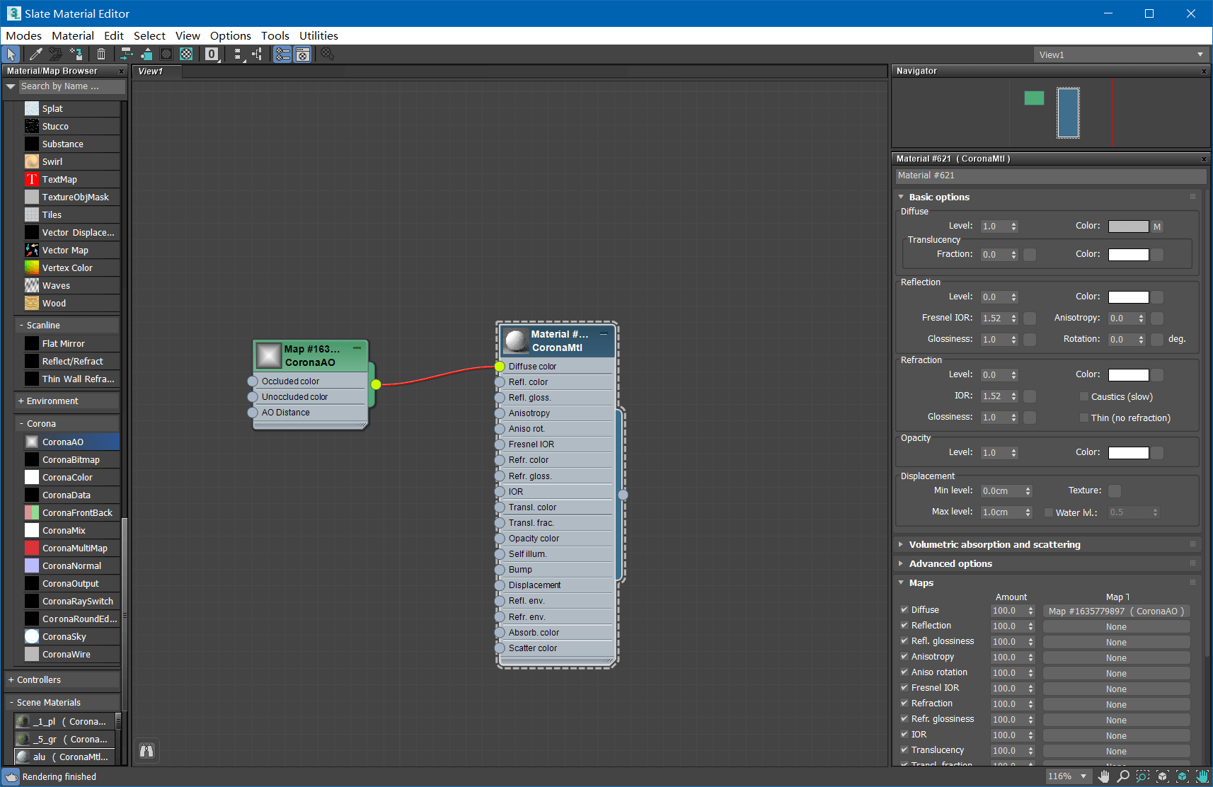Click the Opacity color swatch
This screenshot has width=1213, height=787.
(1128, 453)
